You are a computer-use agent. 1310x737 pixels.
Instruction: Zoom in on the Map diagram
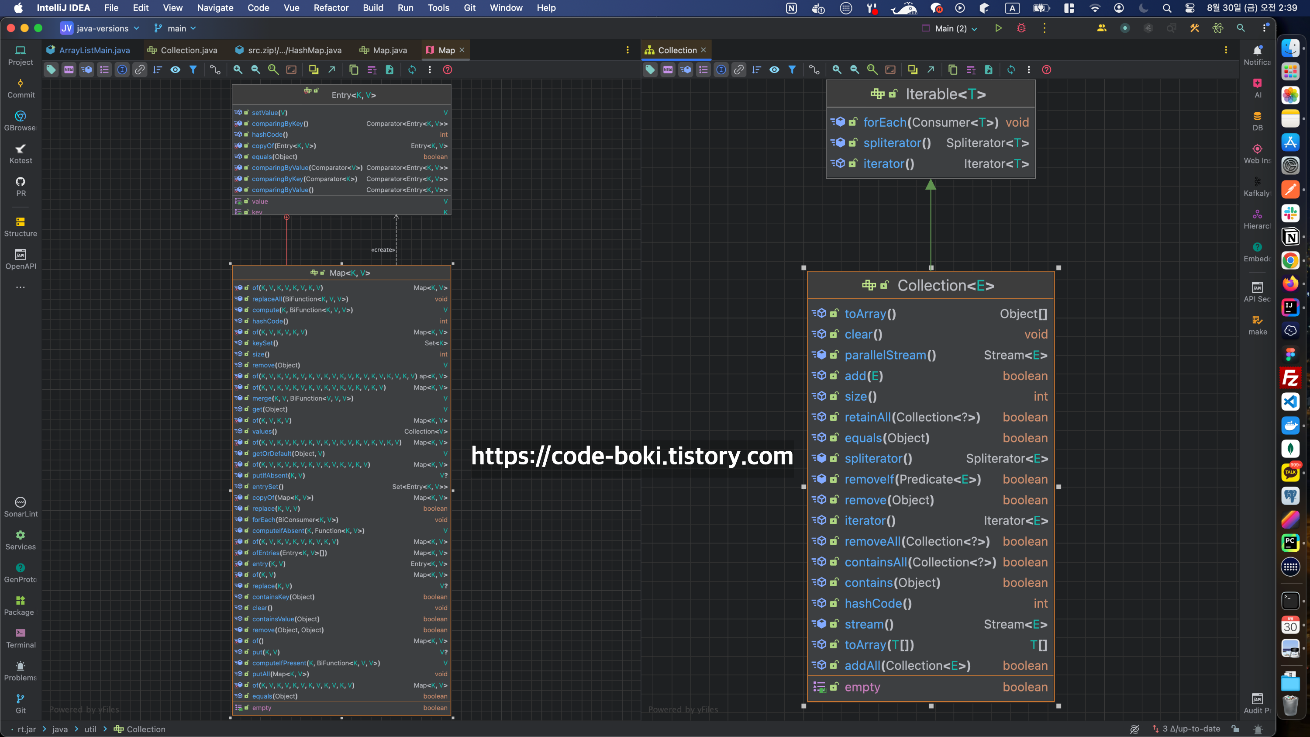click(238, 70)
